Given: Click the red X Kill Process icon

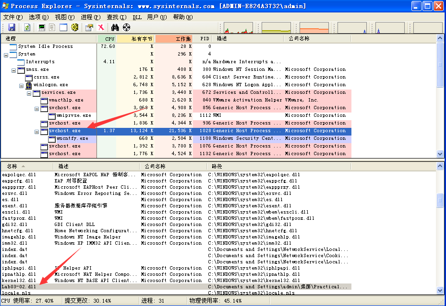Looking at the screenshot, I should click(x=101, y=27).
